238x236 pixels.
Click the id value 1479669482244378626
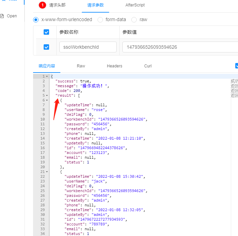pyautogui.click(x=101, y=148)
